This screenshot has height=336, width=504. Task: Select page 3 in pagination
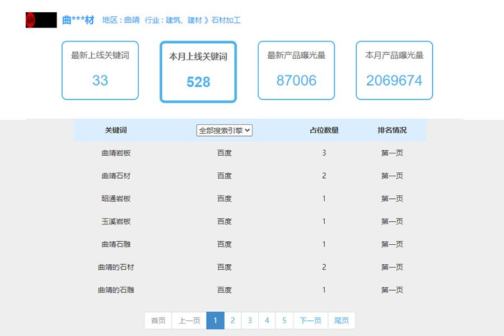tap(250, 320)
